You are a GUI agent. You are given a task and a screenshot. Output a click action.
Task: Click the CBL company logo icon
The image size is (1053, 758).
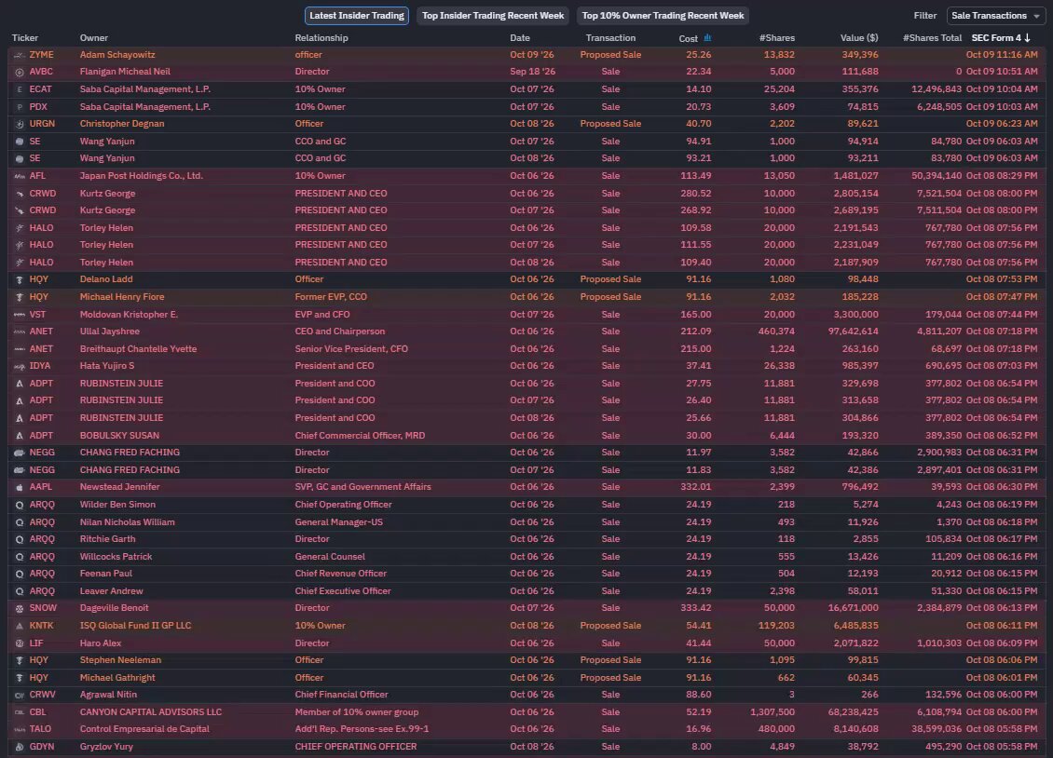(x=20, y=712)
